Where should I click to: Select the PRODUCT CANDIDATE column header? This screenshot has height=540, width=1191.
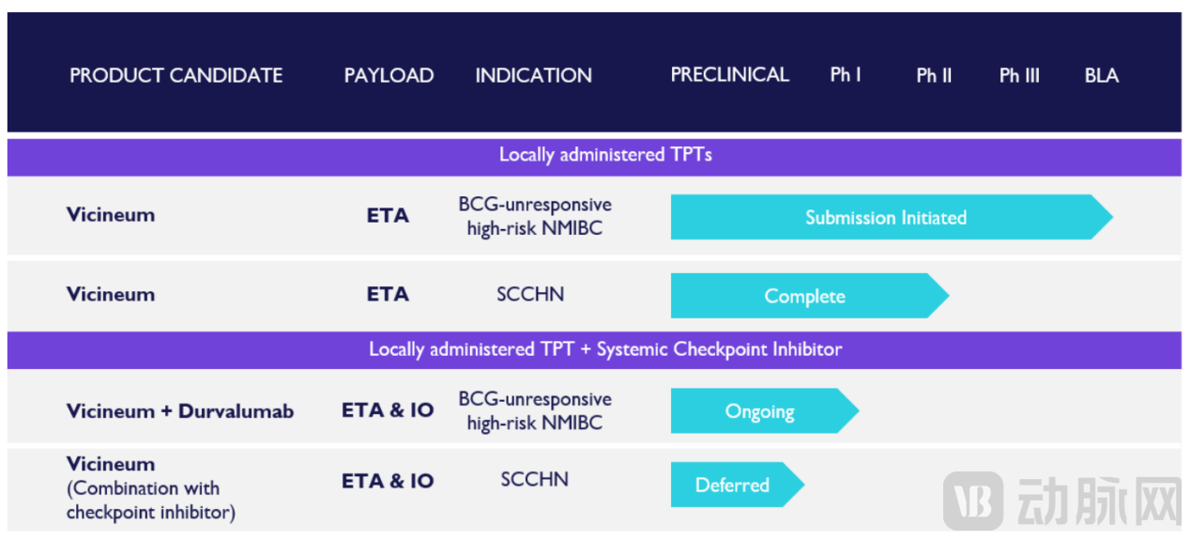pyautogui.click(x=176, y=75)
